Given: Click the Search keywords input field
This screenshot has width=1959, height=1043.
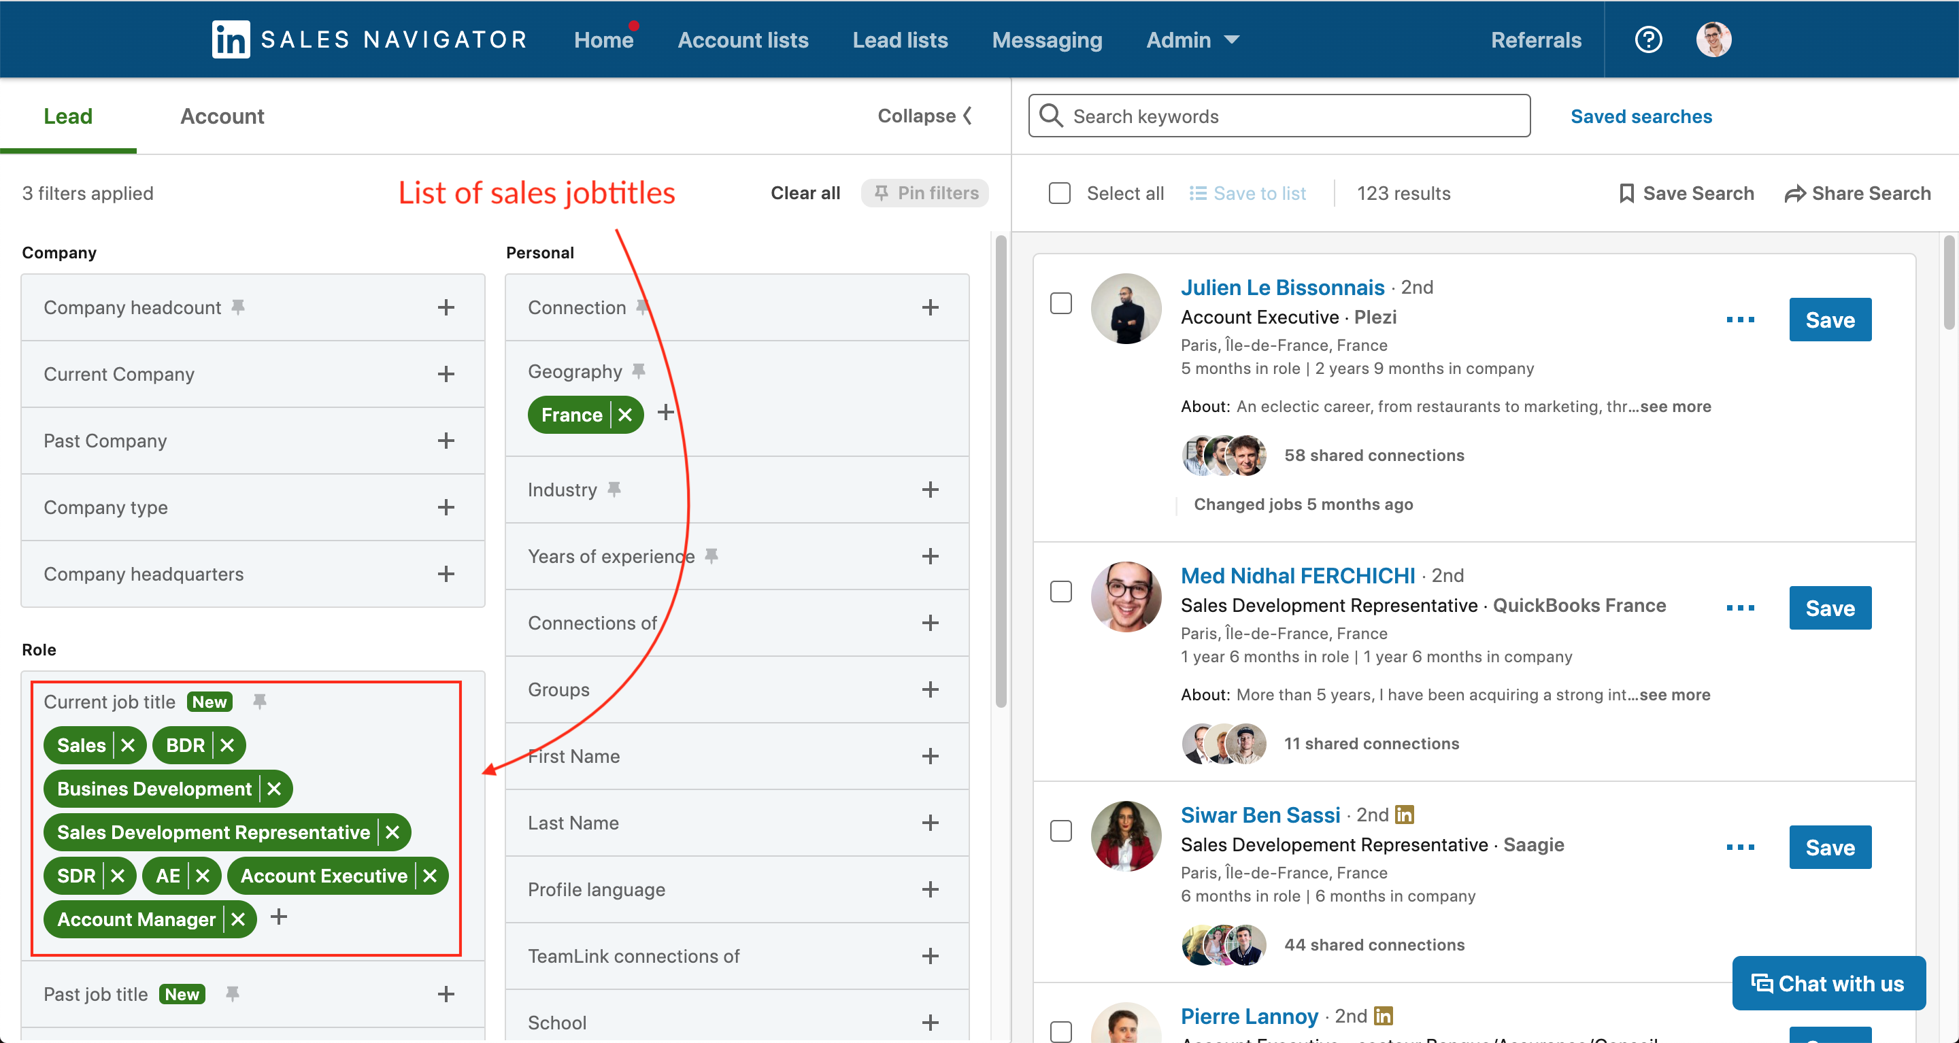Looking at the screenshot, I should coord(1280,116).
